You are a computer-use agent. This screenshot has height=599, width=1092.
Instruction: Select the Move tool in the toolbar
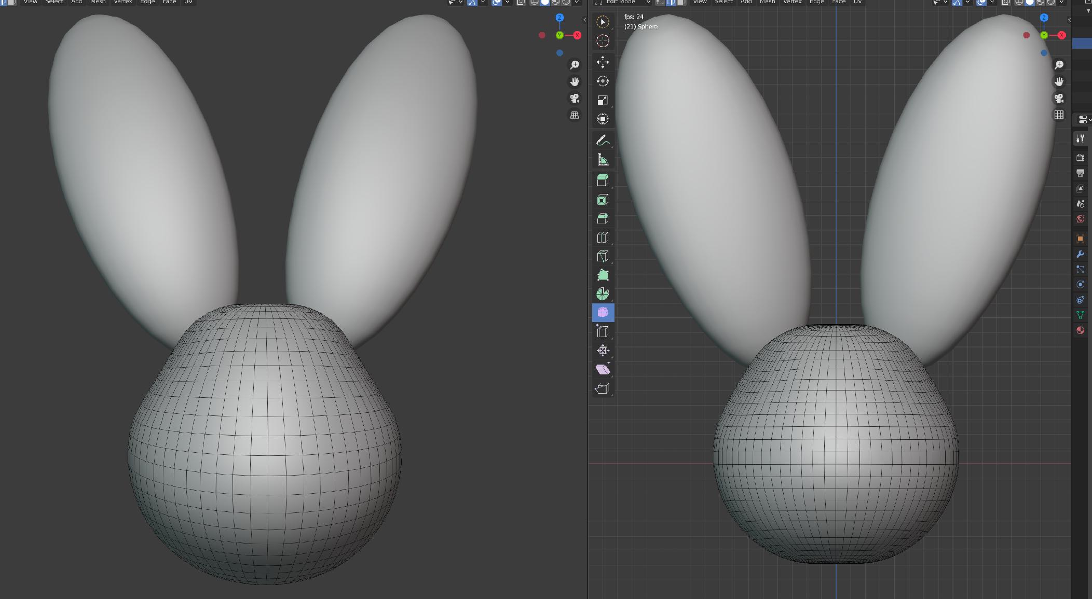click(603, 62)
